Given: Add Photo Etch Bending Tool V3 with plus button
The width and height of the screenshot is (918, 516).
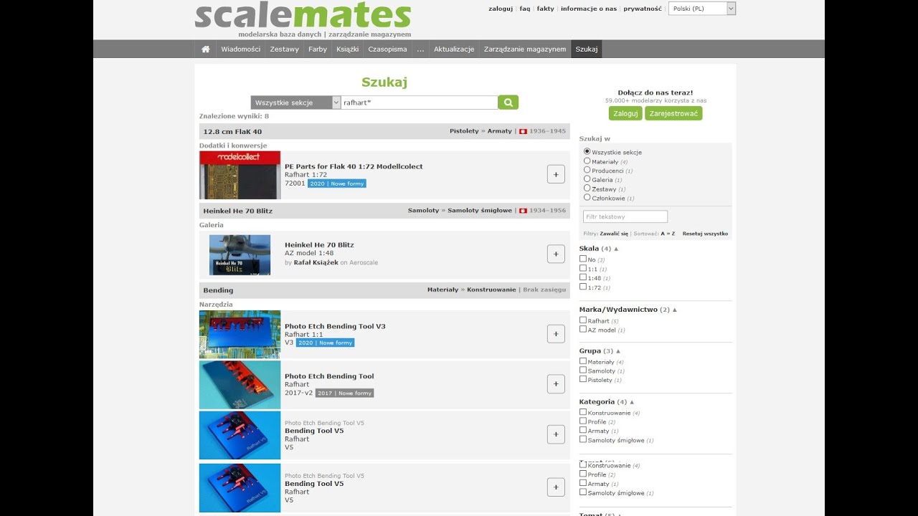Looking at the screenshot, I should point(556,334).
